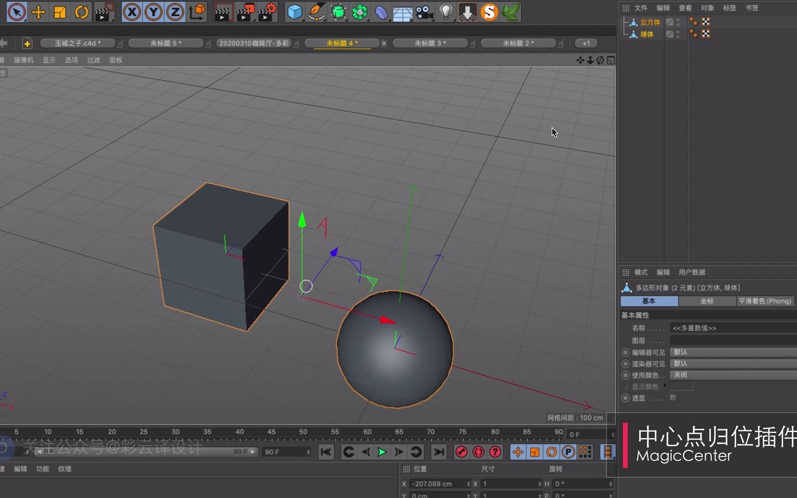Open the deformer bend icon
Image resolution: width=797 pixels, height=498 pixels.
(381, 12)
